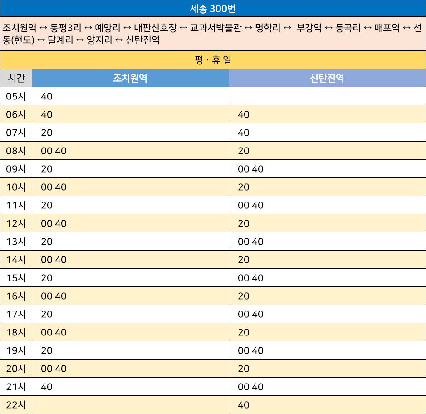Screen dimensions: 426x414
Task: Click the 13시 row label
Action: coord(16,241)
